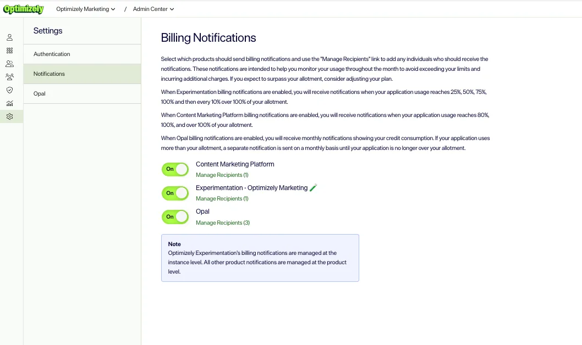Click the Optimizely logo

click(24, 9)
